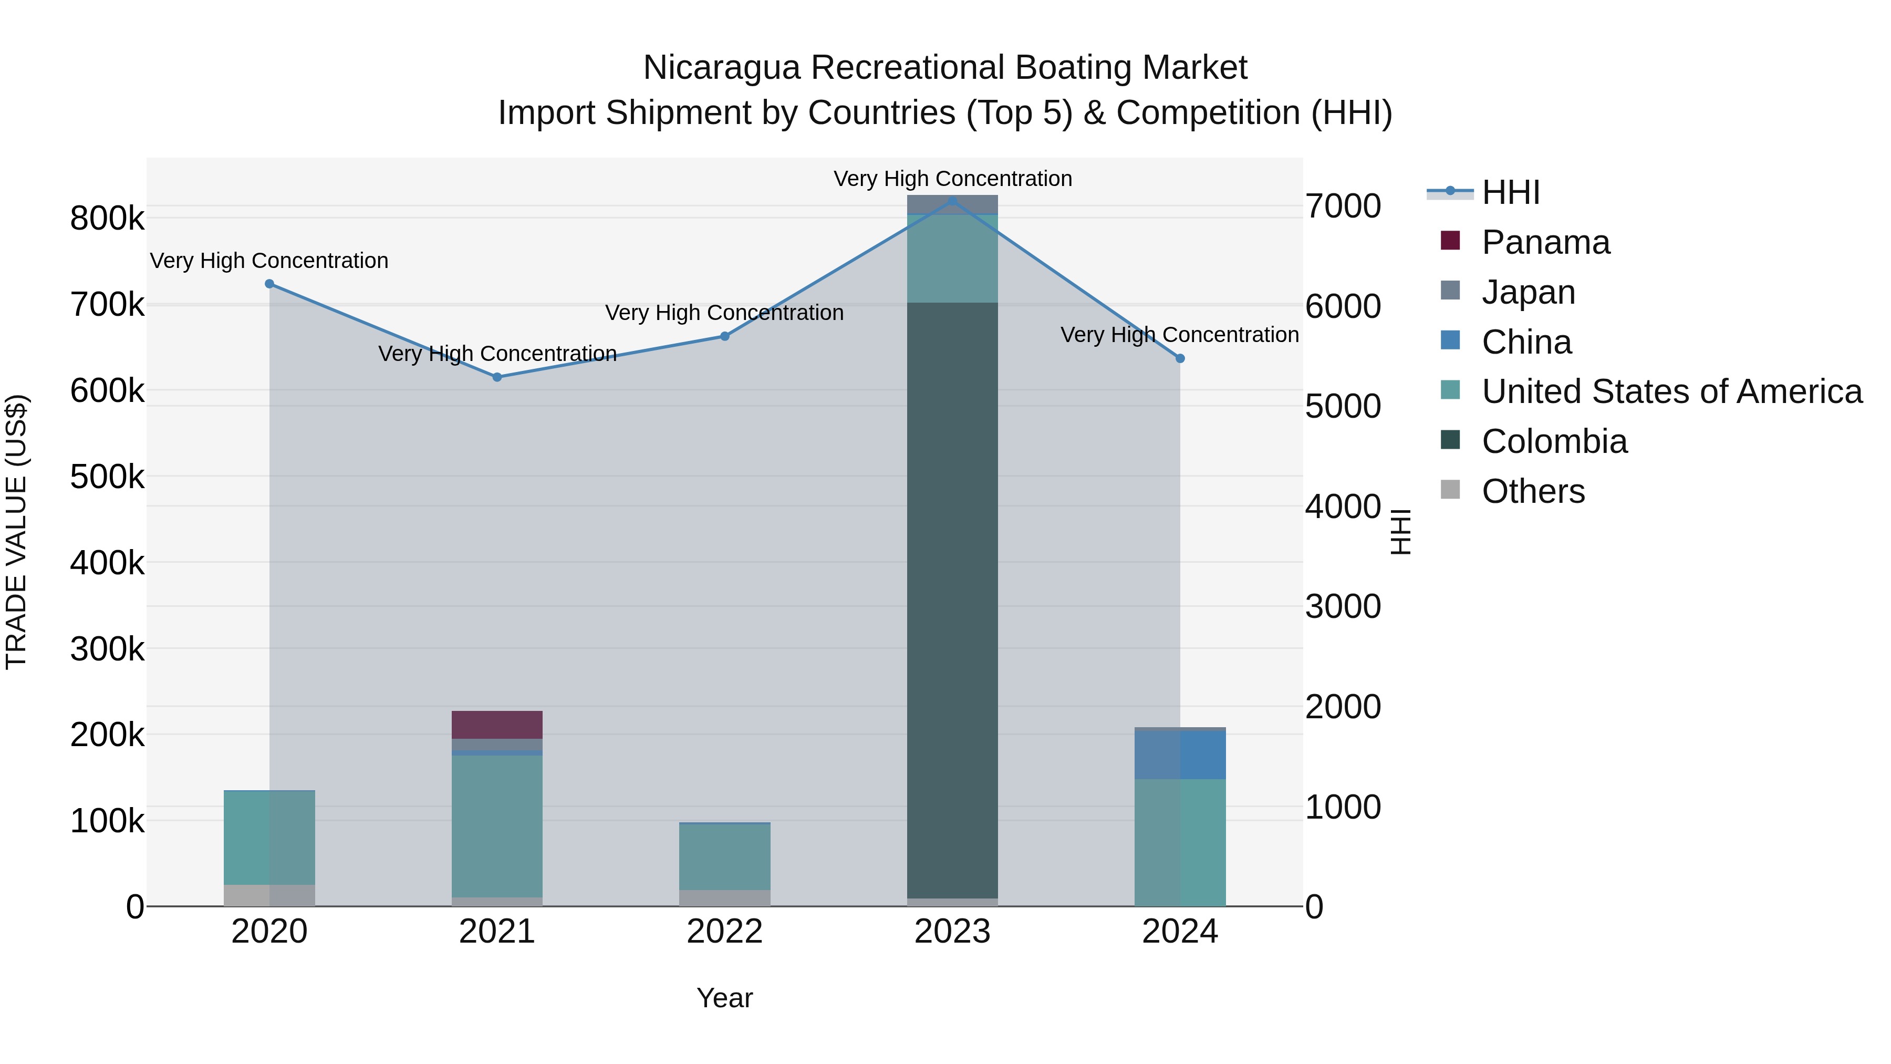Click the HHI data point for 2020
Image resolution: width=1891 pixels, height=1064 pixels.
coord(269,283)
